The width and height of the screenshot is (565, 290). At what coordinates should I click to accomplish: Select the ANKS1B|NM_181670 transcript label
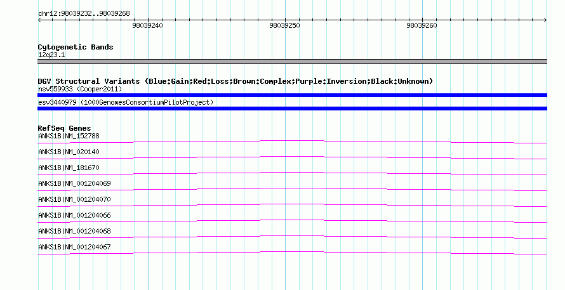pyautogui.click(x=69, y=168)
